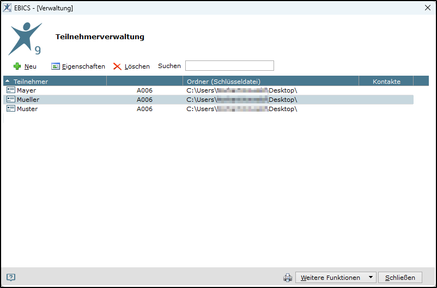437x288 pixels.
Task: Close the EBICS Verwaltung window
Action: pos(428,8)
